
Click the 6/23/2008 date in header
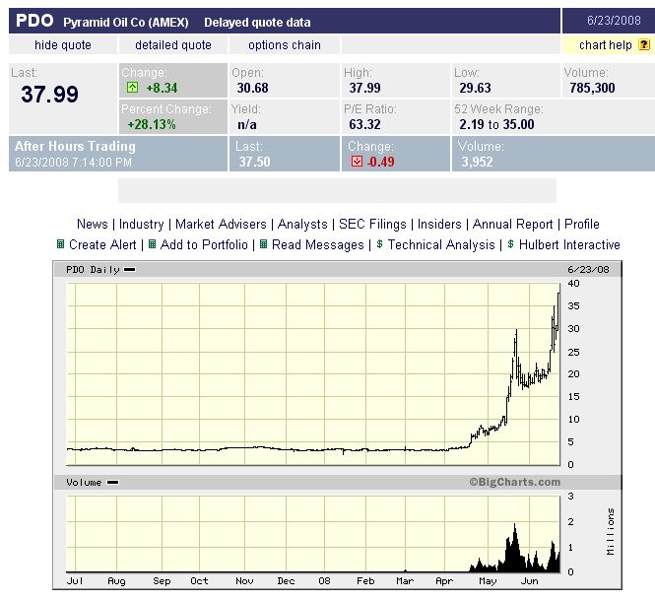[x=614, y=21]
